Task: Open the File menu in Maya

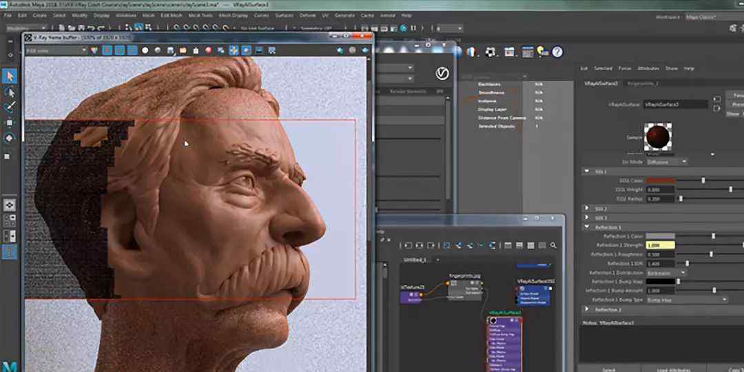Action: (8, 16)
